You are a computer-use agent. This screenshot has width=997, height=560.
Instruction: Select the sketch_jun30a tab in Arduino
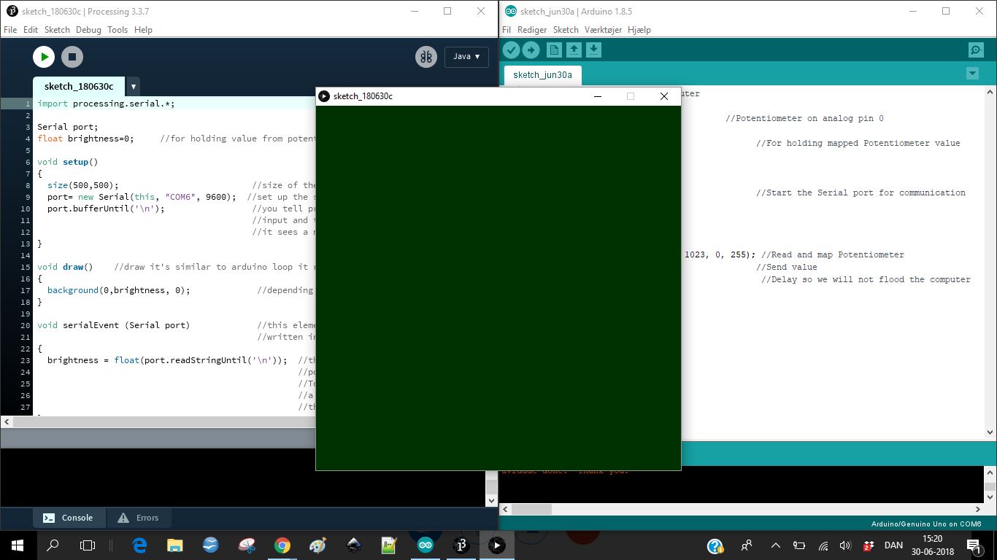tap(542, 74)
